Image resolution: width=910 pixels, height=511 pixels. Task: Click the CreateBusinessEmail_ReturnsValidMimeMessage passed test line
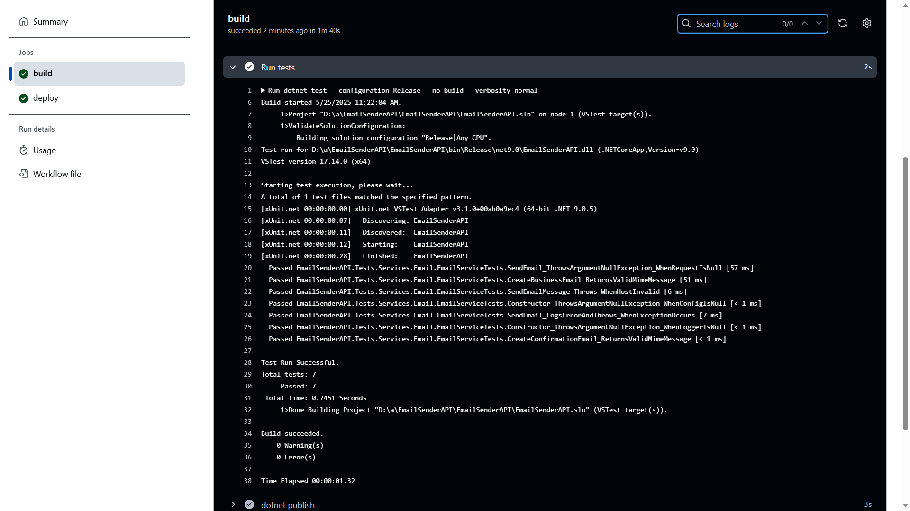coord(488,280)
